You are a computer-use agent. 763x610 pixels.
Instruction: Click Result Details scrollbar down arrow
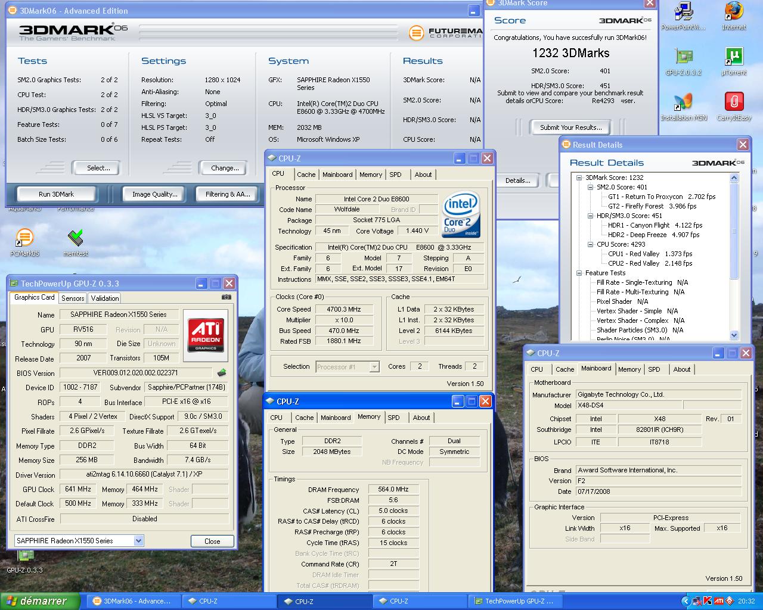tap(734, 335)
